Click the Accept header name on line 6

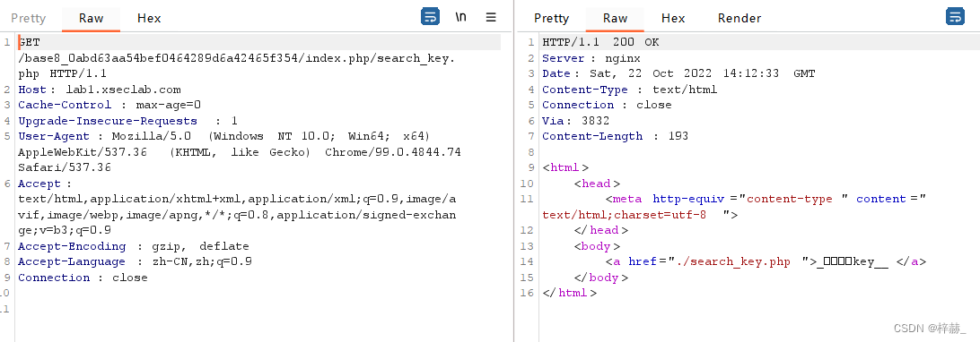tap(39, 184)
